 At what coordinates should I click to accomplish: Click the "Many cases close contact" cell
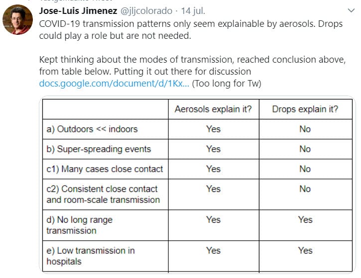105,169
